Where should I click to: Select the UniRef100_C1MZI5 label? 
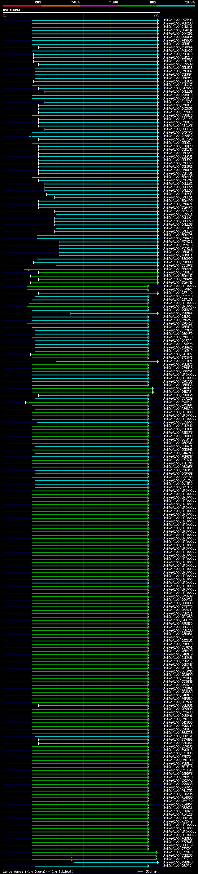click(x=177, y=58)
